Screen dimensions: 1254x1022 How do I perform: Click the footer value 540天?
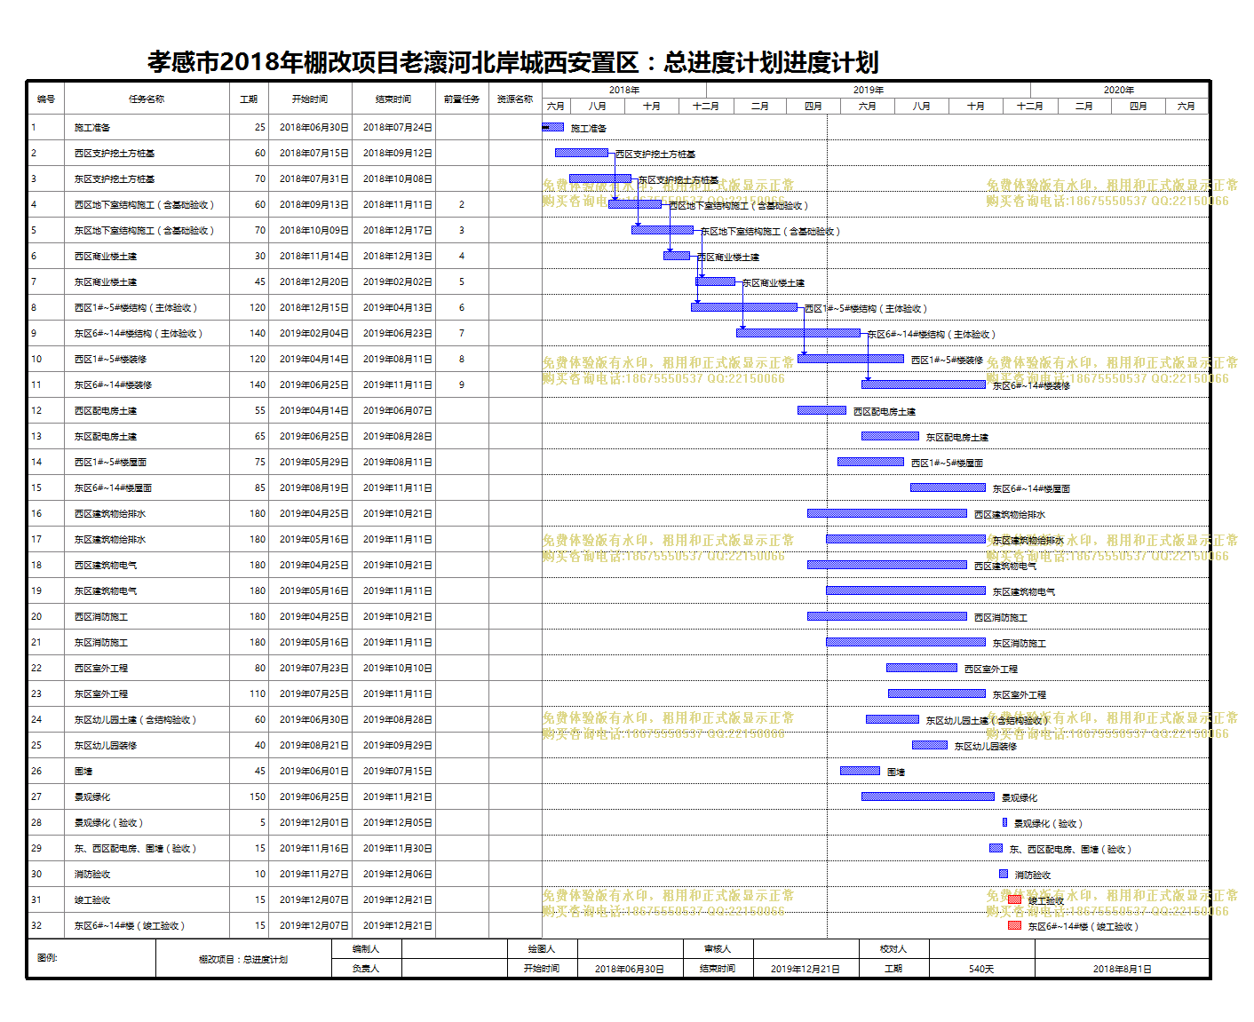pos(981,969)
